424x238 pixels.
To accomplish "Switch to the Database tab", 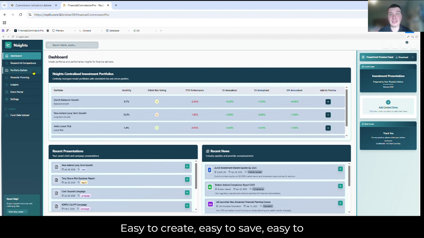I will coord(114,30).
